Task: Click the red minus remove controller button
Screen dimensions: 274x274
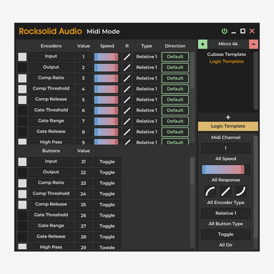Action: coord(254,44)
